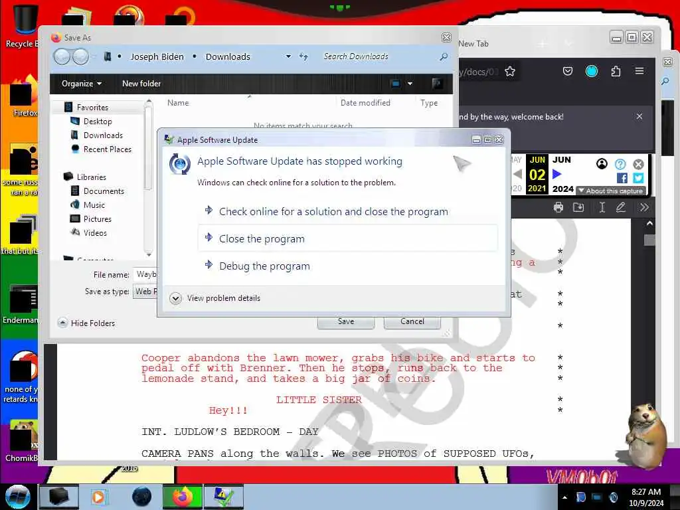Click Save button in Save As dialog

point(345,321)
